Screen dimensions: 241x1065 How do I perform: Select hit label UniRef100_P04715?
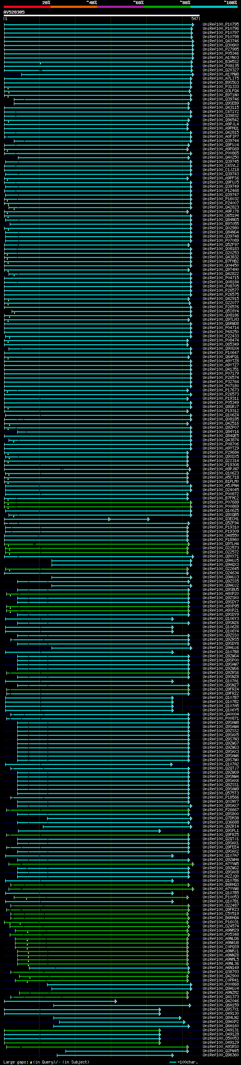click(221, 278)
